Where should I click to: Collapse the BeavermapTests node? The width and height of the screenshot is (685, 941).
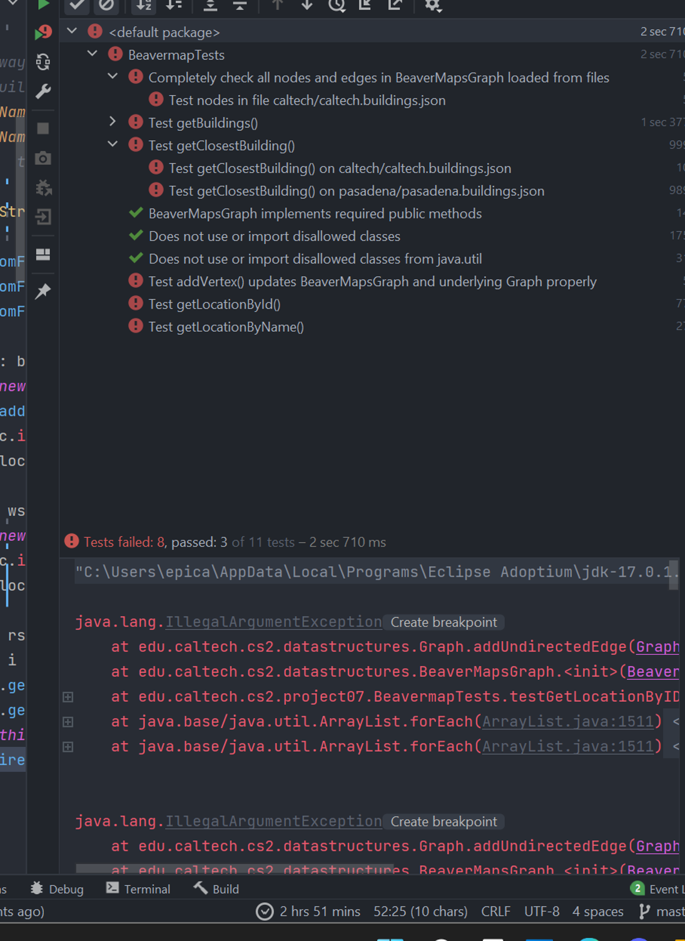(92, 54)
